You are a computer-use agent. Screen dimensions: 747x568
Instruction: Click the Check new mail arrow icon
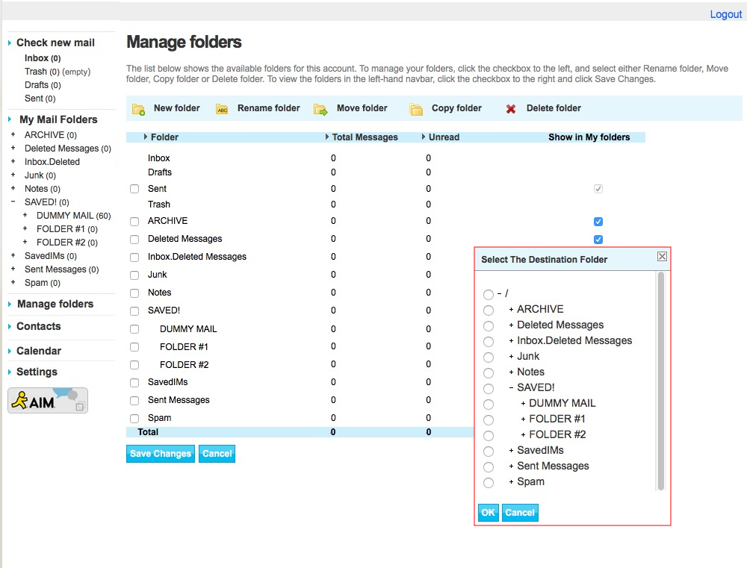coord(8,43)
